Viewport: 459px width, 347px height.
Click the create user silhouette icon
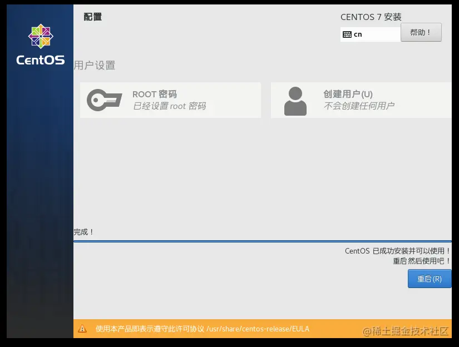pyautogui.click(x=295, y=101)
